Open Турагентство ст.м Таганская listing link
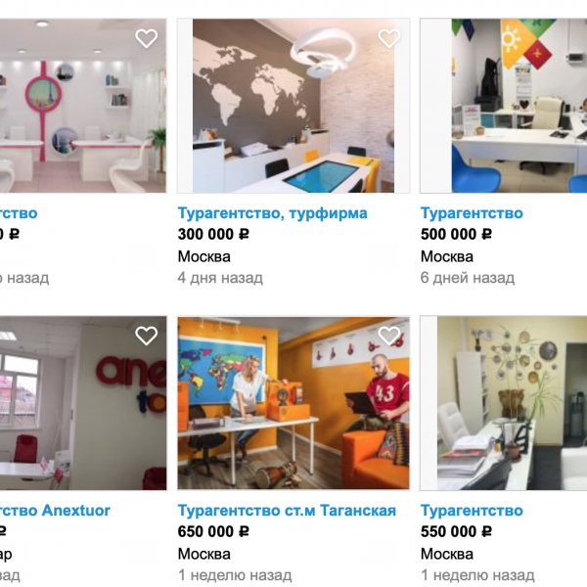Image resolution: width=587 pixels, height=587 pixels. pyautogui.click(x=287, y=511)
